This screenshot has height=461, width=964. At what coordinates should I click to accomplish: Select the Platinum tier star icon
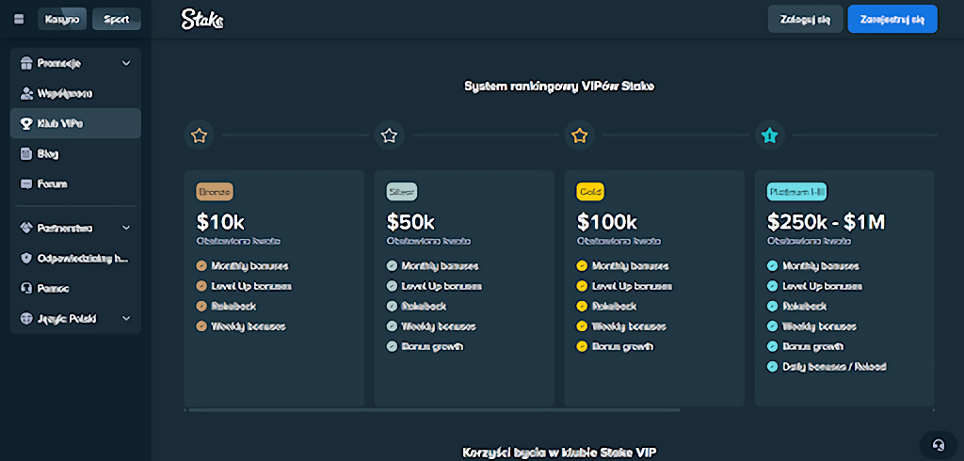[x=769, y=135]
